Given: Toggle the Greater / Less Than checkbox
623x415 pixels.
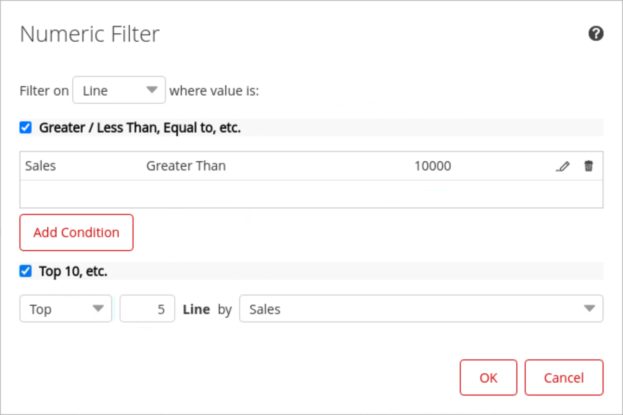Looking at the screenshot, I should 25,128.
